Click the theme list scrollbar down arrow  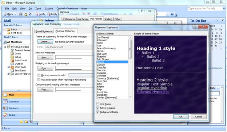(x=130, y=97)
